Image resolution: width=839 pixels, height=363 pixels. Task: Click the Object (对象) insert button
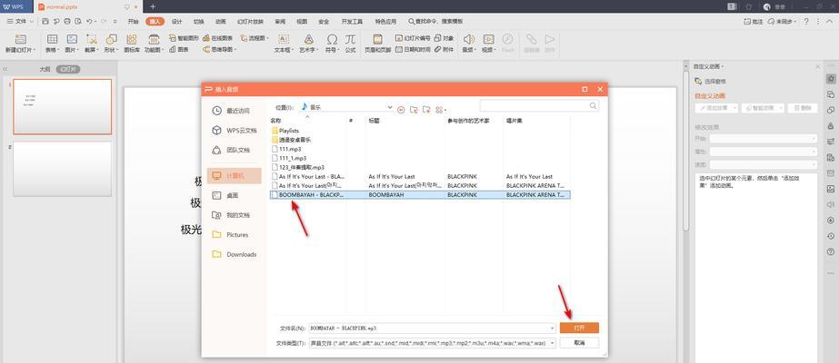444,38
